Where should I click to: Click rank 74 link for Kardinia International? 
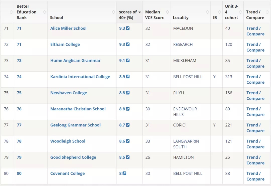pyautogui.click(x=19, y=77)
